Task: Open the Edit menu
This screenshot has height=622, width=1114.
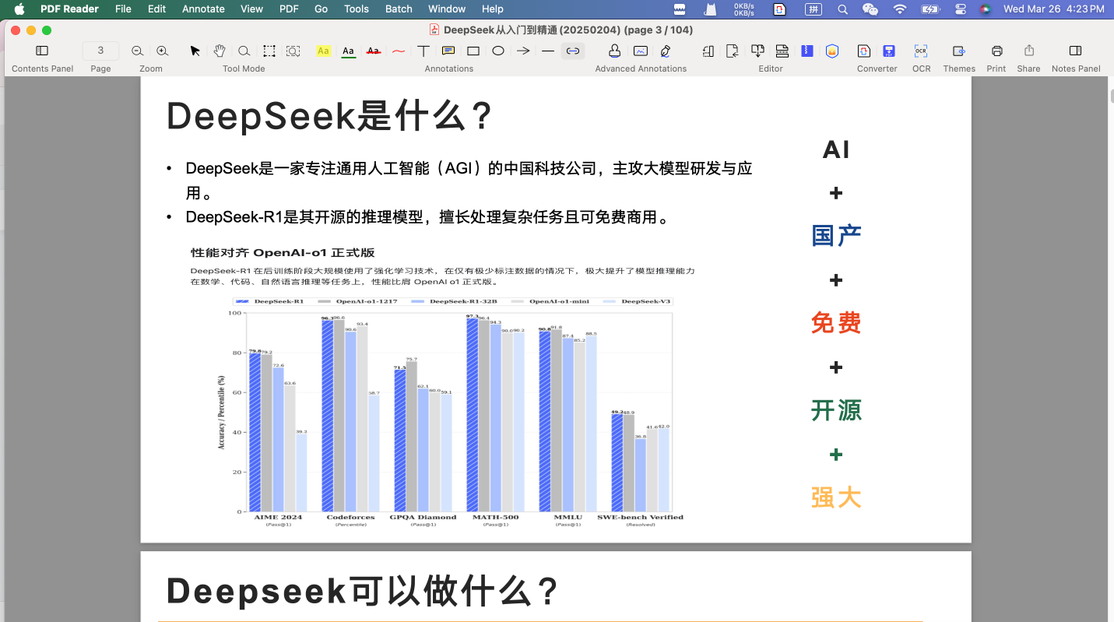Action: pos(156,9)
